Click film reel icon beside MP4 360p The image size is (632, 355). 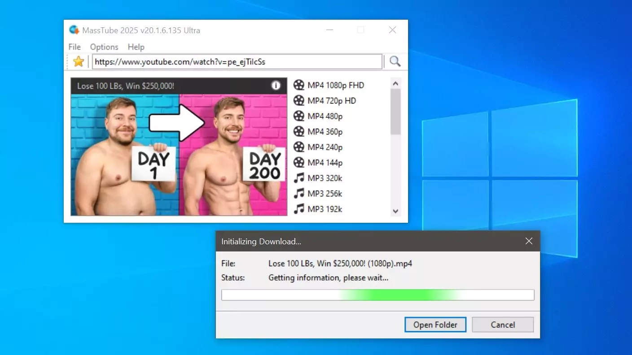[299, 132]
